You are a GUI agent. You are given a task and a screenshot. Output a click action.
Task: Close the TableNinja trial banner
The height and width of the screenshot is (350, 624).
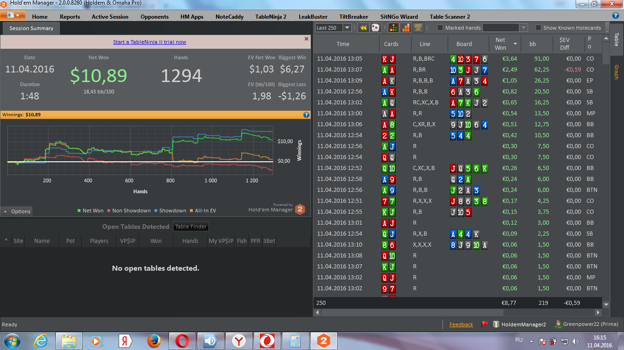[x=307, y=39]
